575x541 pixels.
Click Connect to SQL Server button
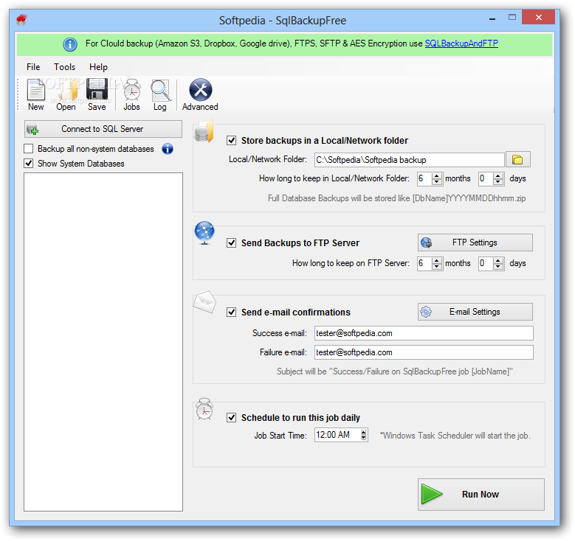coord(103,129)
